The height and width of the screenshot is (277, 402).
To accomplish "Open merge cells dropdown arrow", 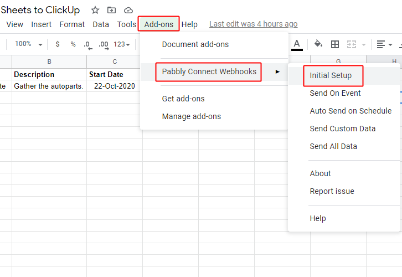I will [364, 45].
